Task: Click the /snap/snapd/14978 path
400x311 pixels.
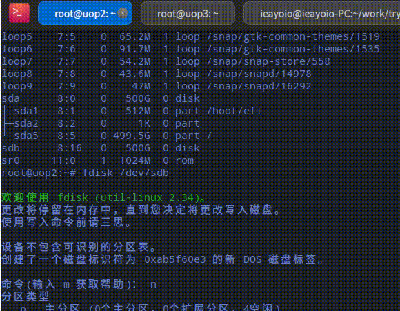Action: point(259,74)
